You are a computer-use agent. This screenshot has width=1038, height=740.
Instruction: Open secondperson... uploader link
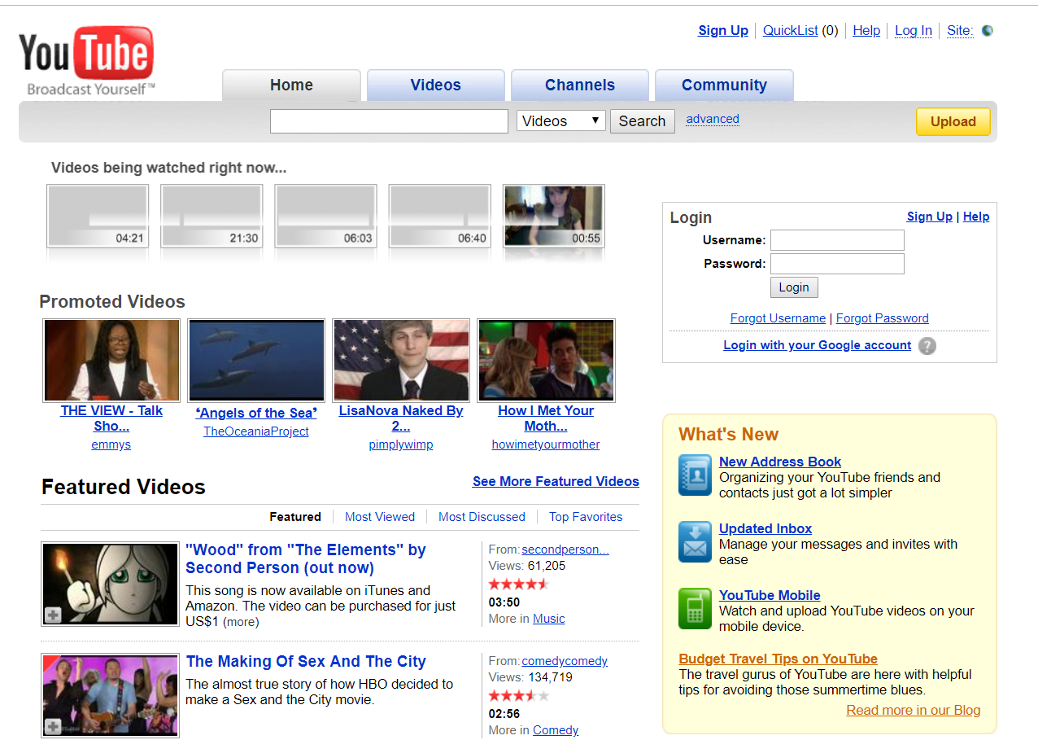coord(565,550)
